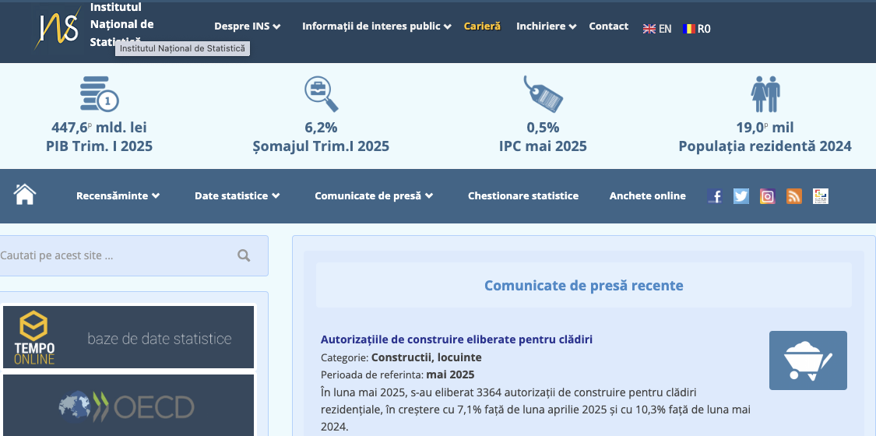
Task: Open the orange RSS feed icon
Action: click(794, 196)
